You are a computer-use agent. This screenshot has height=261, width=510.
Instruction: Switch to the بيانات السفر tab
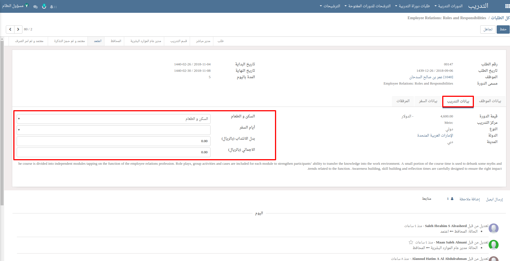point(428,101)
